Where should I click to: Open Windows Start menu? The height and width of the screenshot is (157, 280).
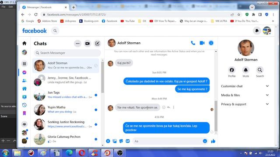click(x=5, y=153)
